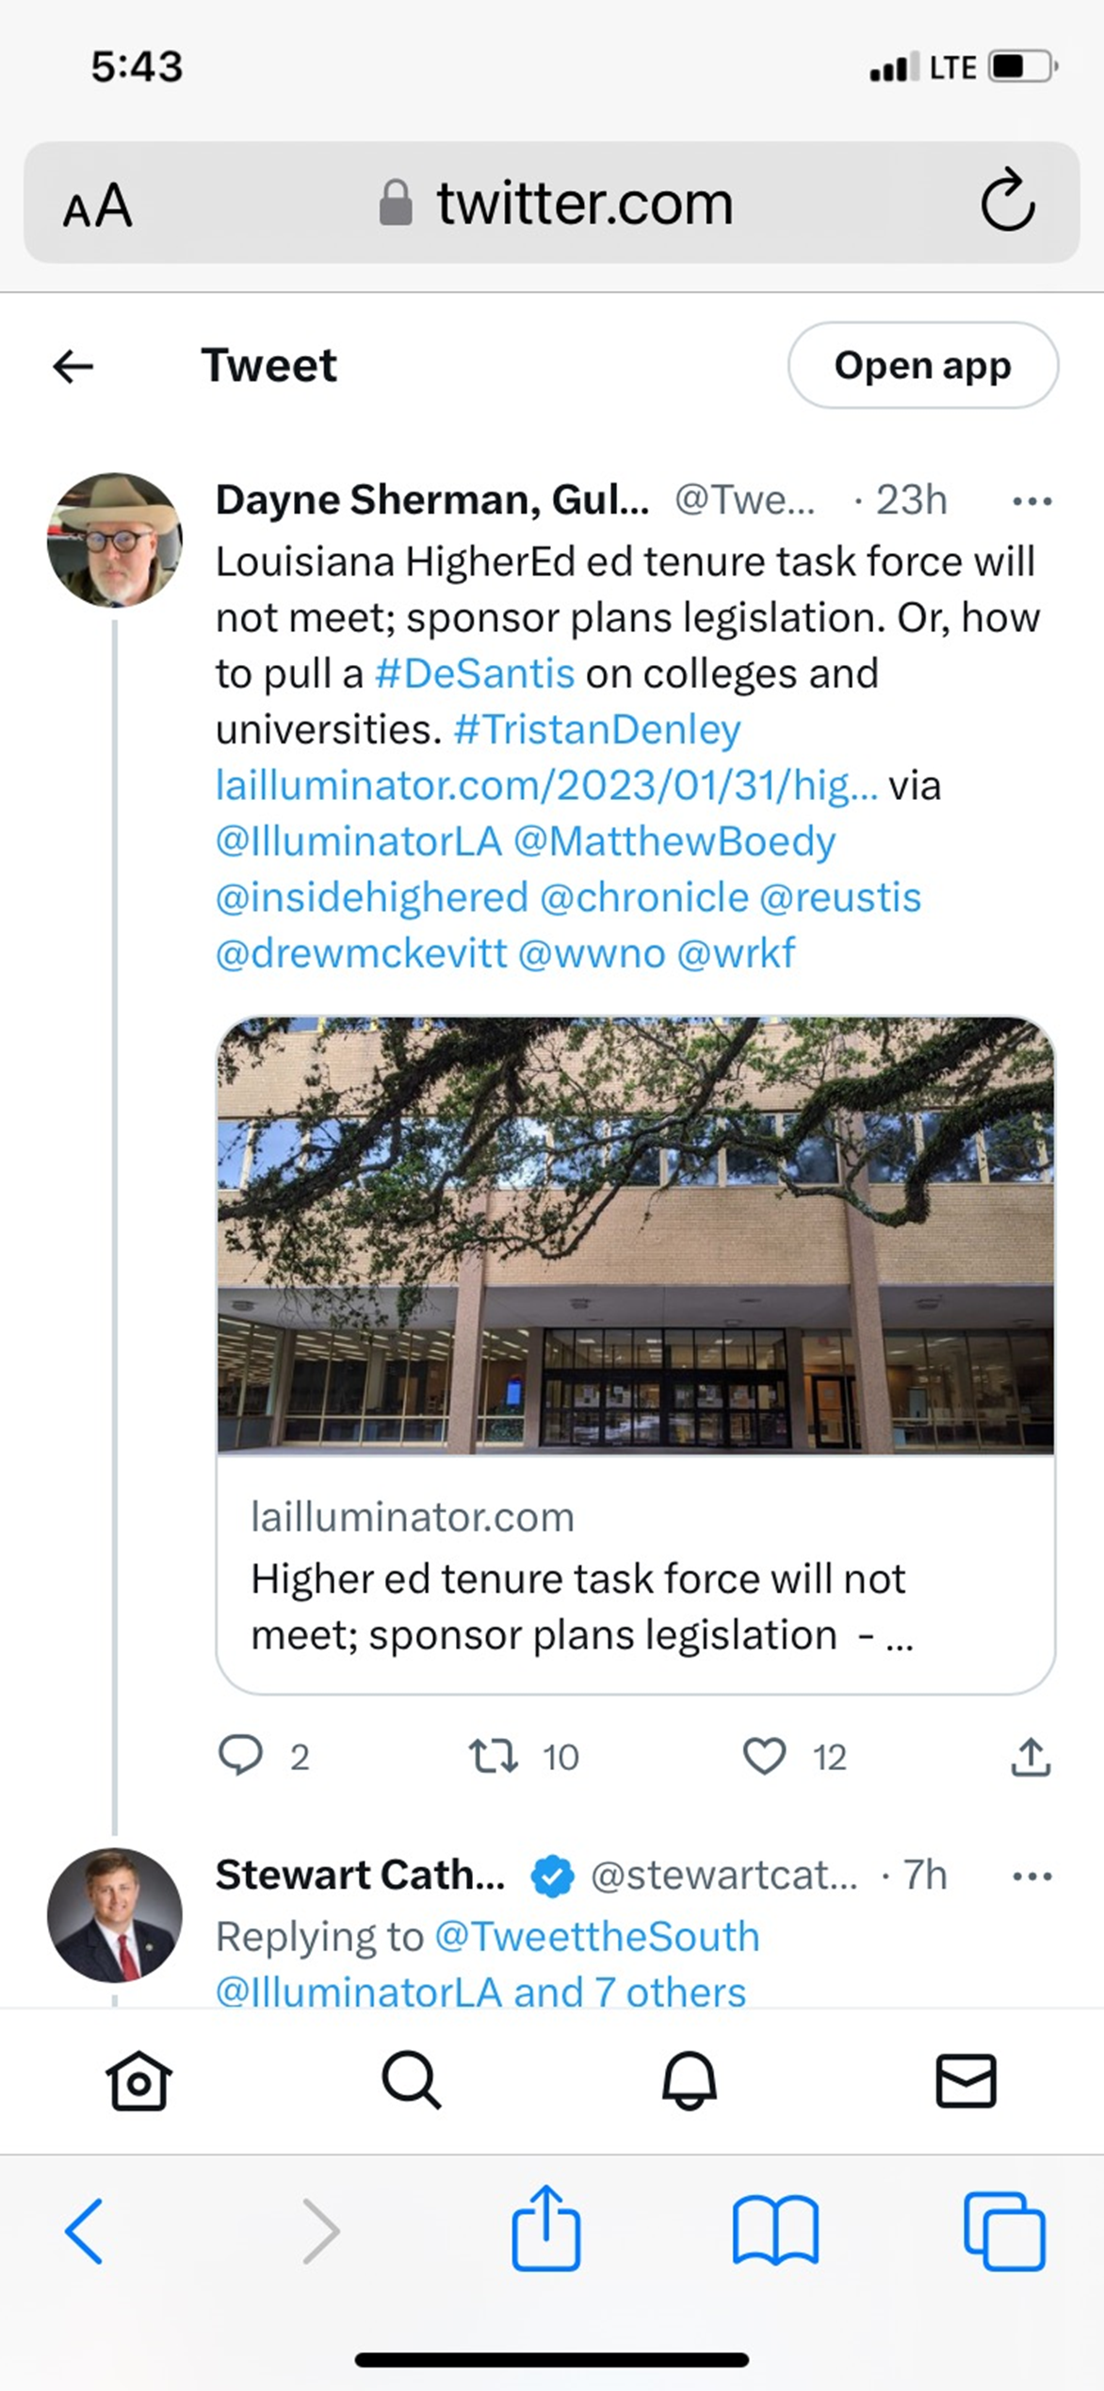Go to Twitter Home tab
1104x2391 pixels.
pyautogui.click(x=138, y=2079)
